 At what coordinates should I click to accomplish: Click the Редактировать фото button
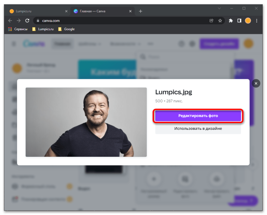click(198, 115)
